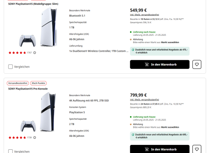Select Markt auswählen for PS5 Pro pickup
Image resolution: width=207 pixels, height=153 pixels.
click(170, 127)
